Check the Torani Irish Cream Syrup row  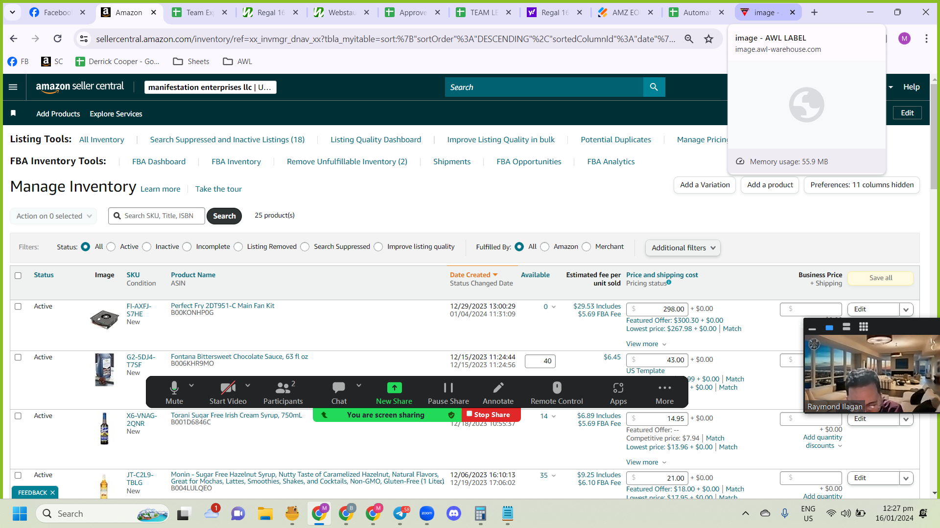point(18,416)
